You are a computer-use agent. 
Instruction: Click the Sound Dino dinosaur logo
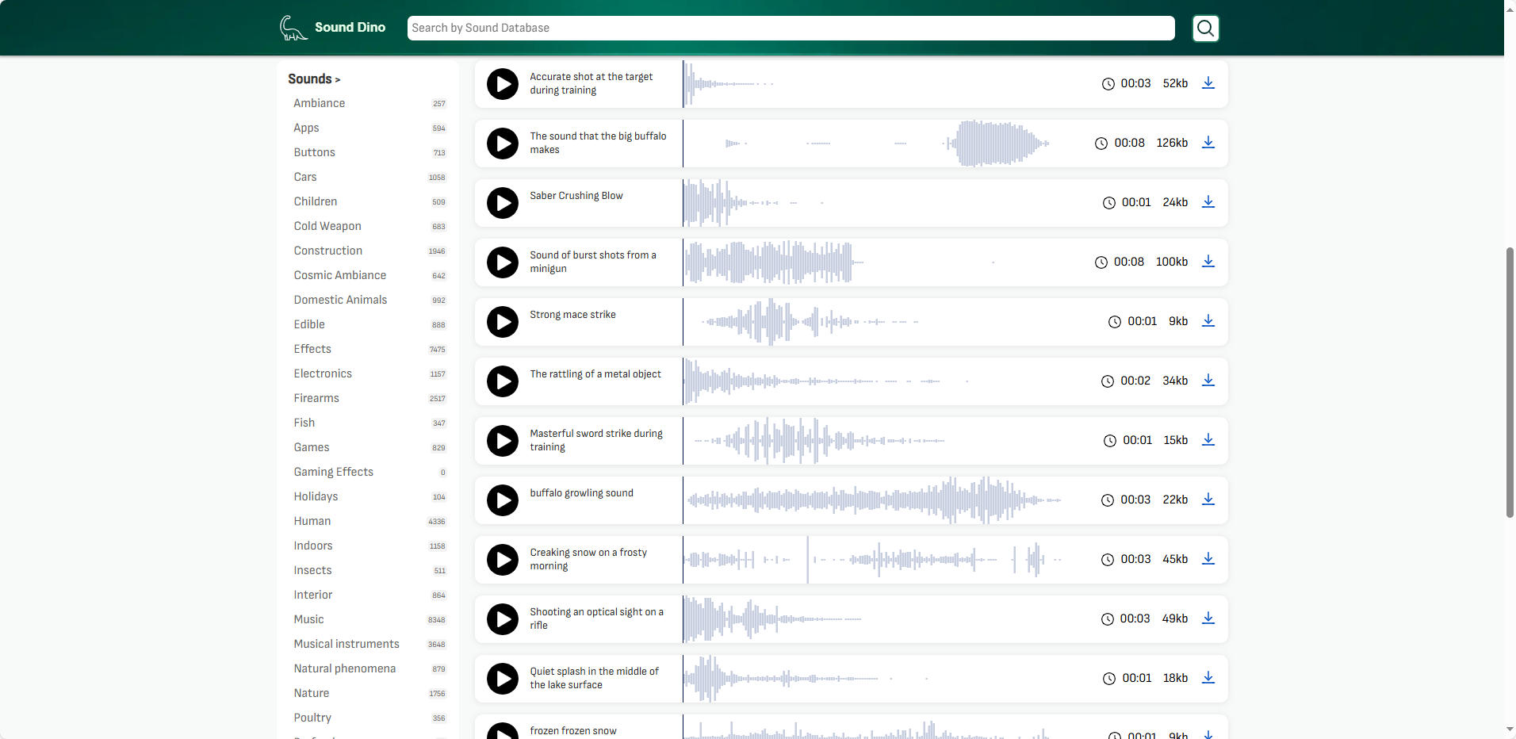coord(293,28)
